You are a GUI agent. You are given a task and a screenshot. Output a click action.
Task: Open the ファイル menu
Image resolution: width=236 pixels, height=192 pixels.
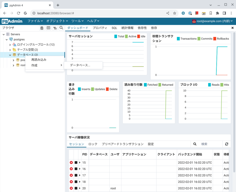coord(35,21)
